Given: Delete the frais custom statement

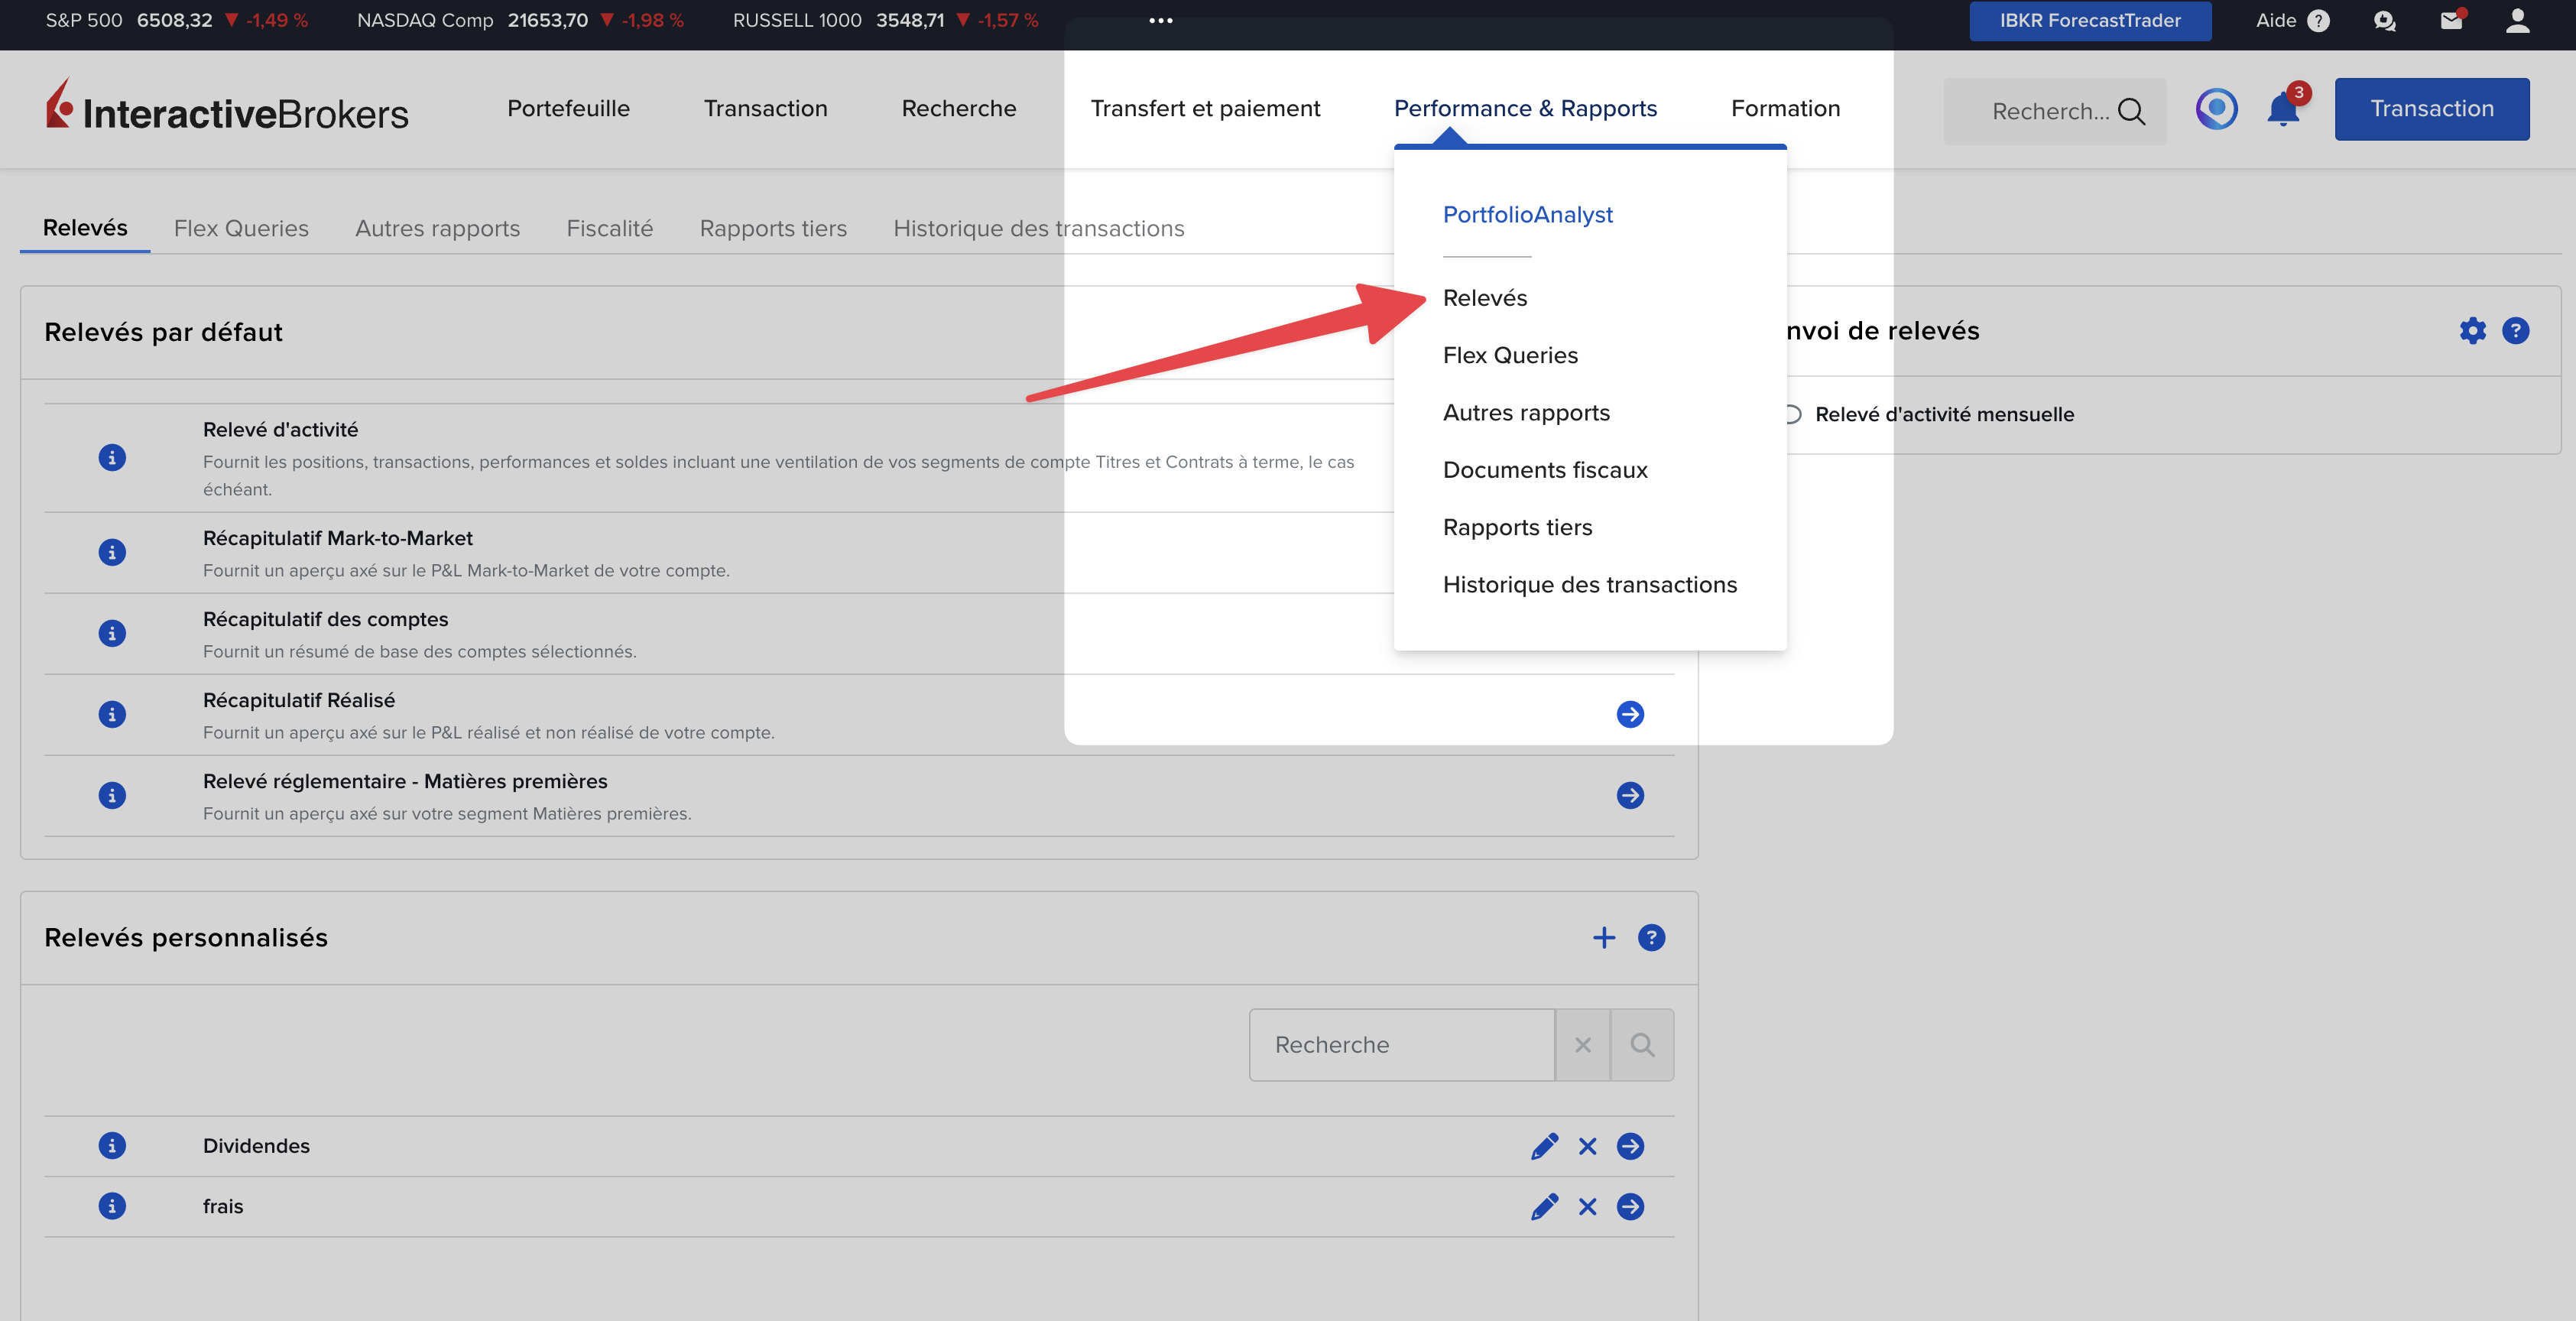Looking at the screenshot, I should click(1587, 1207).
